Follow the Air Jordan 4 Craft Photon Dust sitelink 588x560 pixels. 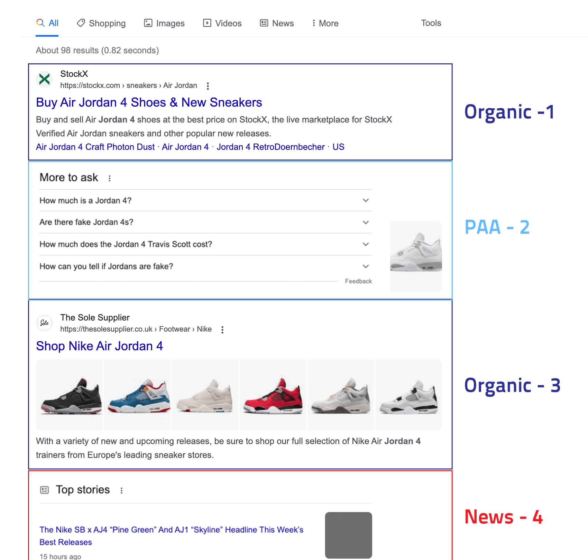point(95,147)
